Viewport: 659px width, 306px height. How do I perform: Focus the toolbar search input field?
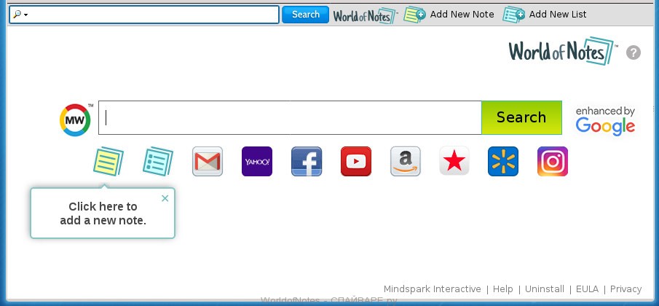click(x=144, y=15)
